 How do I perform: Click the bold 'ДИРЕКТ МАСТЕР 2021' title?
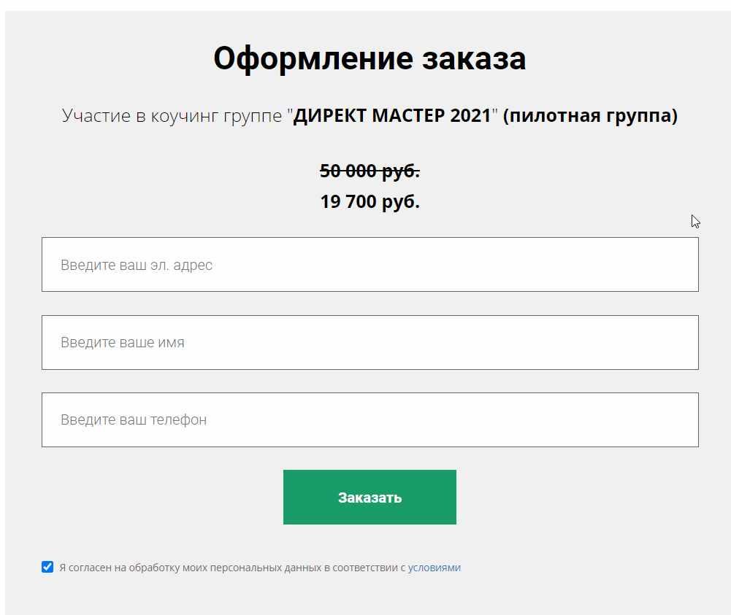pos(392,116)
